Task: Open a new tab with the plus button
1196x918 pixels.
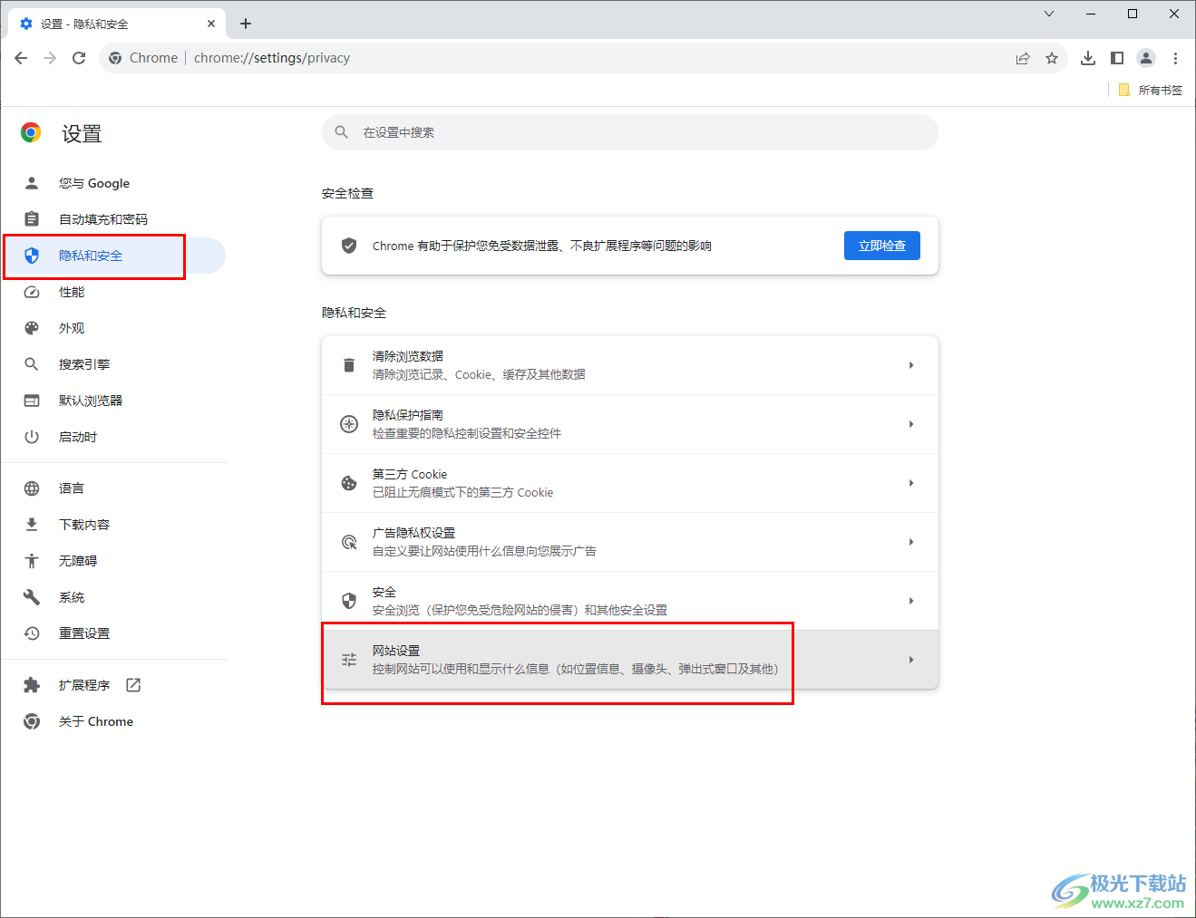Action: 246,24
